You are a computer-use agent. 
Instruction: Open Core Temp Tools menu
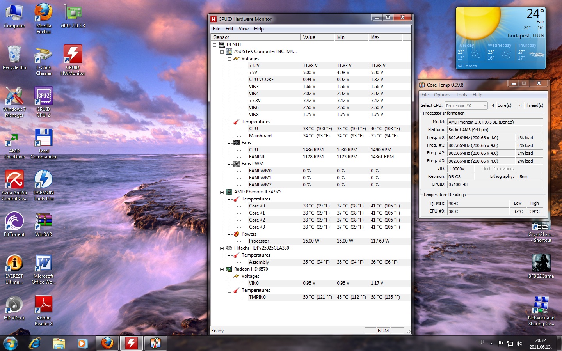pyautogui.click(x=461, y=95)
